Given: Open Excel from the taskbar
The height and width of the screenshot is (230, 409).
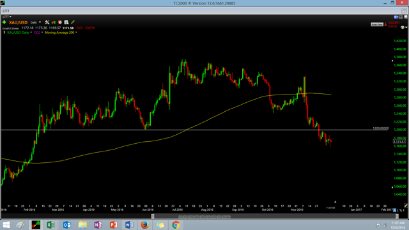Looking at the screenshot, I should click(x=51, y=225).
